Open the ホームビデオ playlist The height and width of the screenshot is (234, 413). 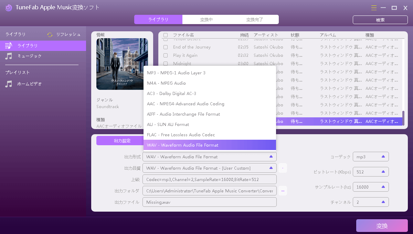point(43,84)
